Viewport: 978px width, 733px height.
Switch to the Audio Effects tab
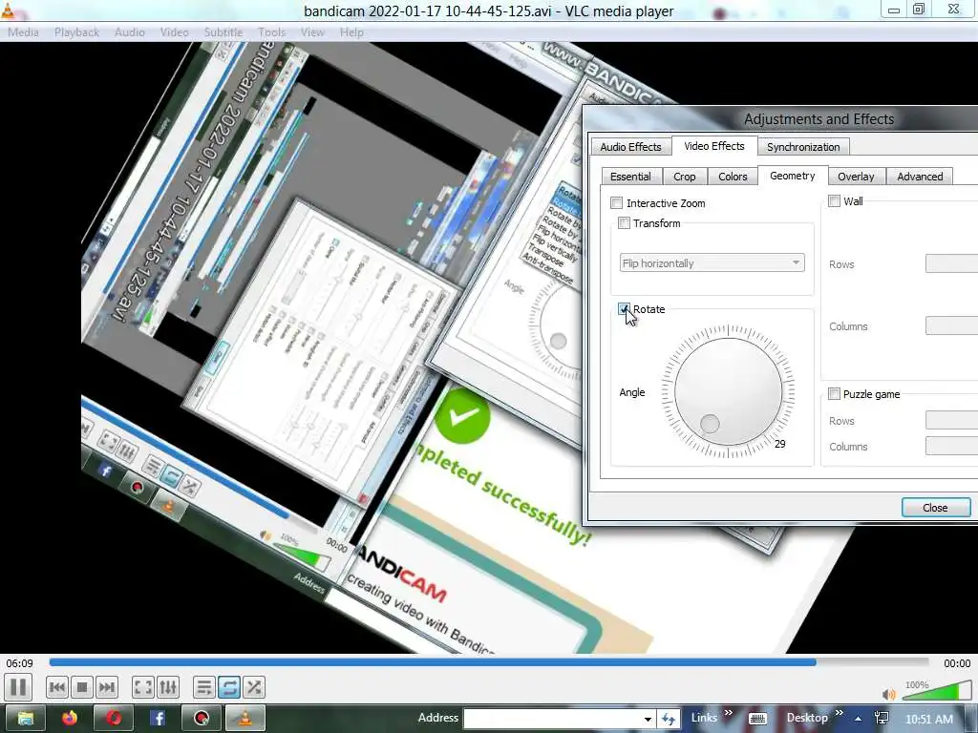(630, 146)
